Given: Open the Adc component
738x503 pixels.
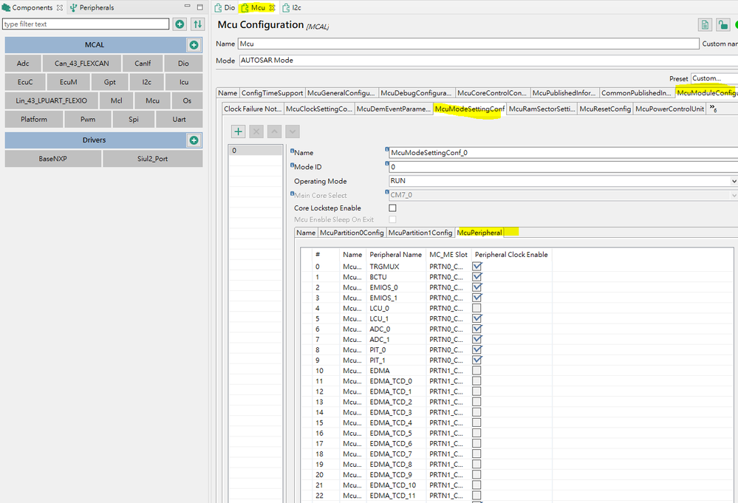Looking at the screenshot, I should point(23,64).
